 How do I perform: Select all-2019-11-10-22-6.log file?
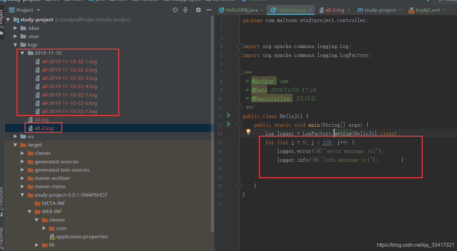[x=69, y=103]
